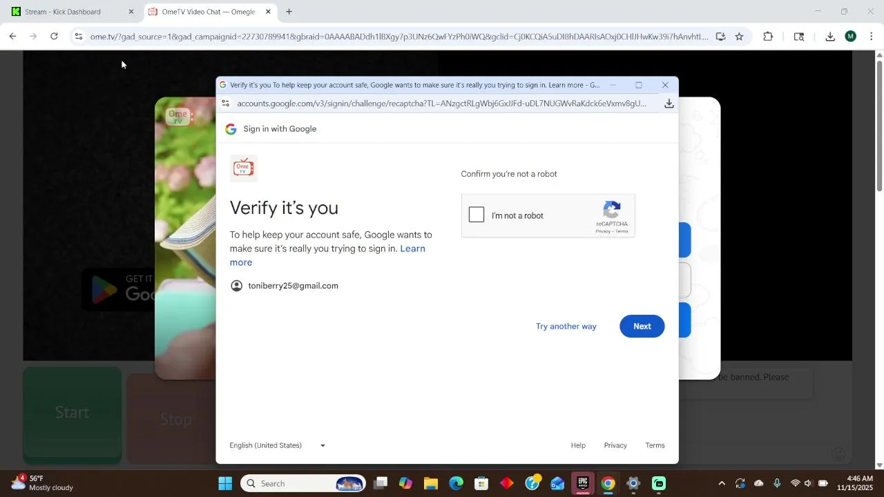Click the media control icon in the Chrome toolbar
The height and width of the screenshot is (497, 884).
click(x=799, y=37)
